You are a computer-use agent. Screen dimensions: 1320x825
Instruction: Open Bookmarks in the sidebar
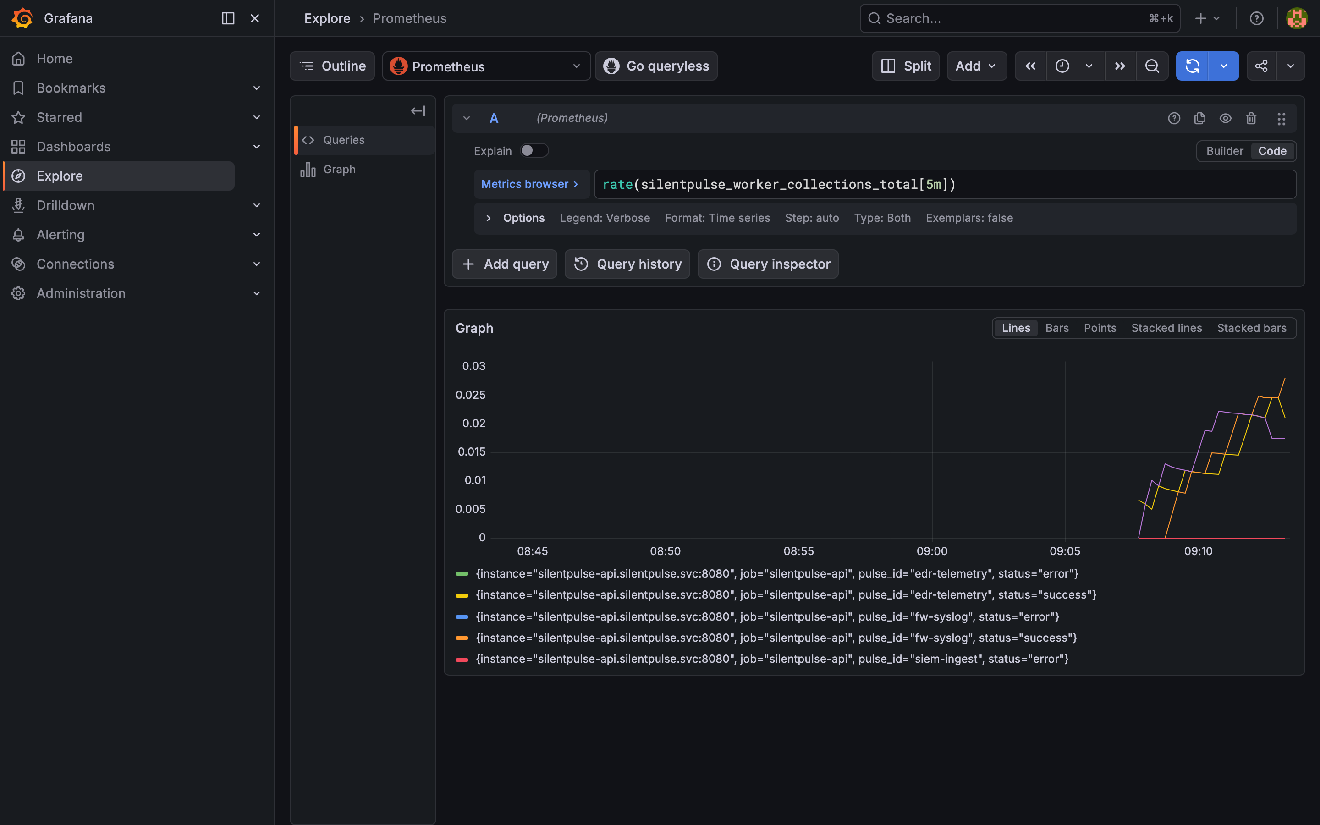point(71,88)
